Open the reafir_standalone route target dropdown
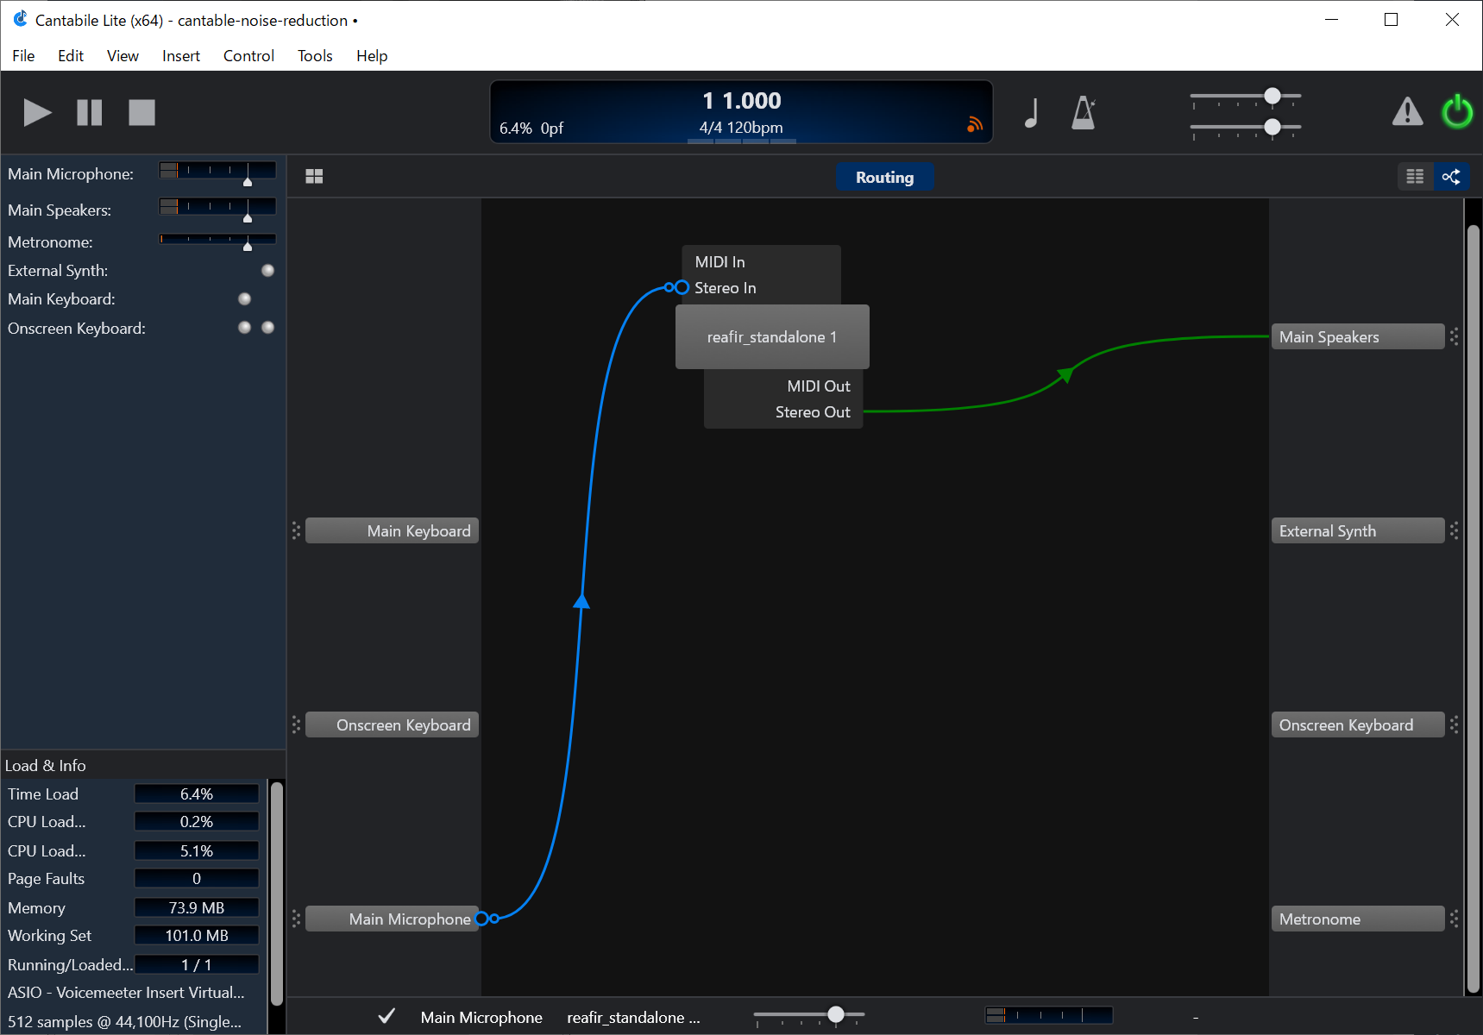 point(633,1018)
